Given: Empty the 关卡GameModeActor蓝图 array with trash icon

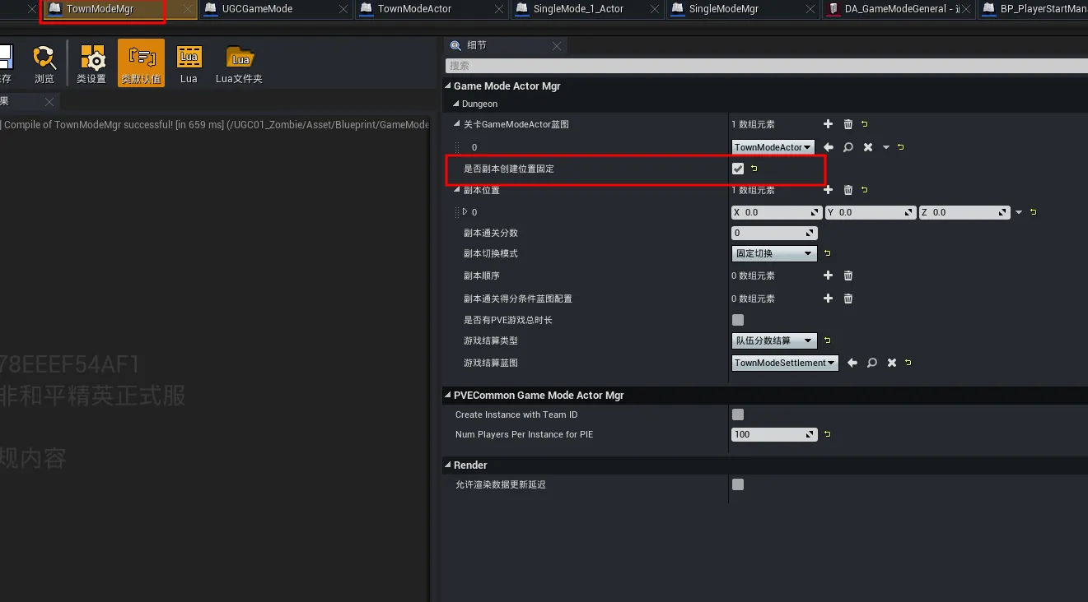Looking at the screenshot, I should [848, 124].
